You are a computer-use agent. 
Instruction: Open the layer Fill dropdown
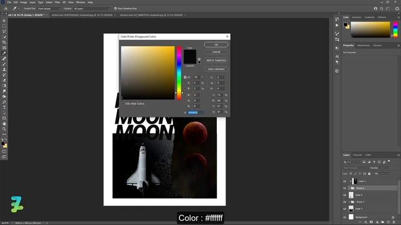(x=385, y=174)
